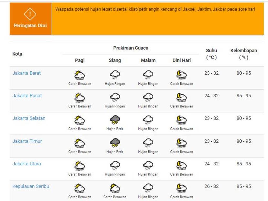The image size is (268, 201).
Task: Click Kepulauan Seribu Malam rain icon
Action: pyautogui.click(x=148, y=188)
